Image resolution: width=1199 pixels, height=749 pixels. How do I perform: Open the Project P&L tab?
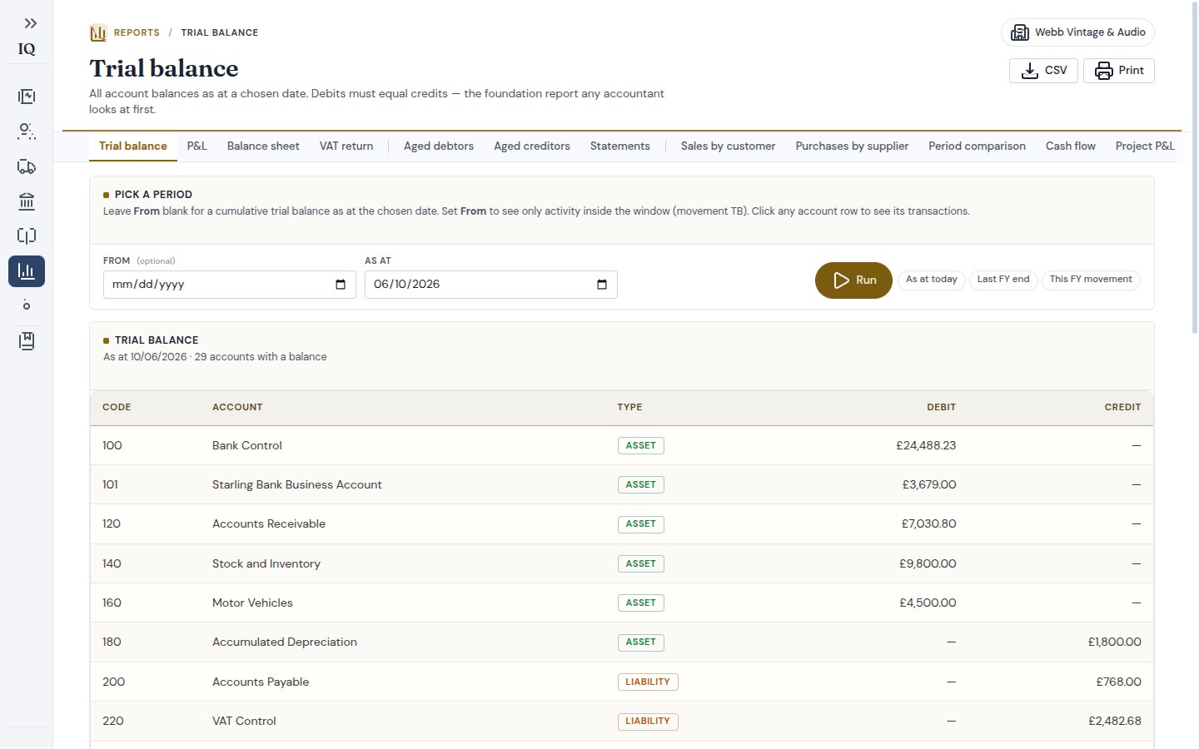point(1145,146)
